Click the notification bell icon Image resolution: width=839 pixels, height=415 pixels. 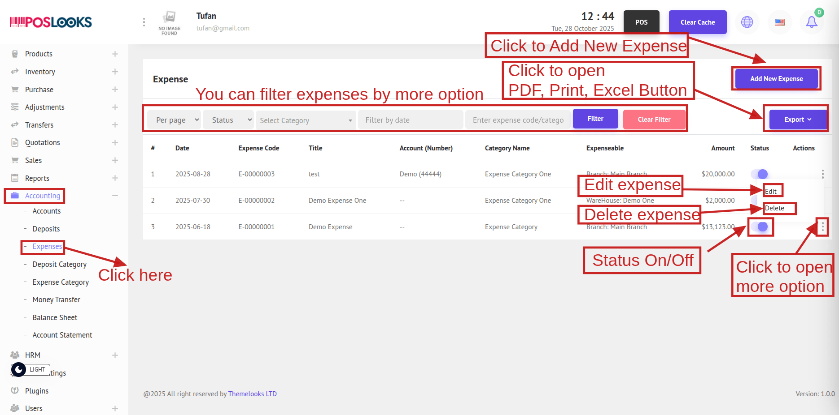click(811, 22)
